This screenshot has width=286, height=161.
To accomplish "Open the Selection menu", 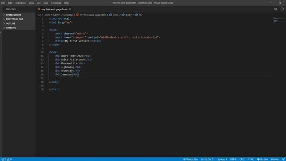I will 21,3.
